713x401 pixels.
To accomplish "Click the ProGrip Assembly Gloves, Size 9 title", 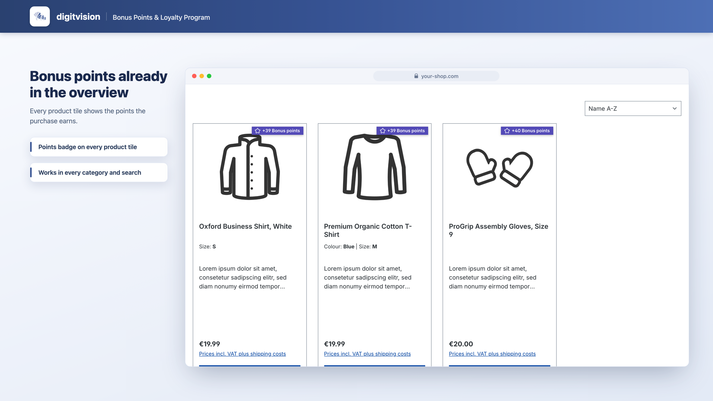I will coord(498,231).
